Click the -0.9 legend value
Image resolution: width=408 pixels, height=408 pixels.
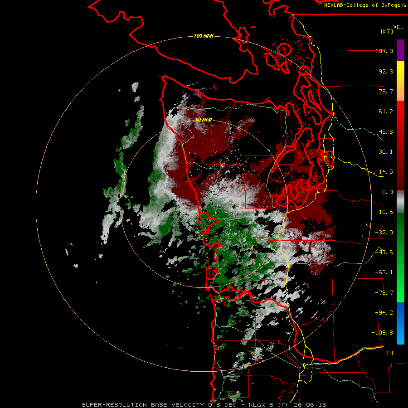386,192
